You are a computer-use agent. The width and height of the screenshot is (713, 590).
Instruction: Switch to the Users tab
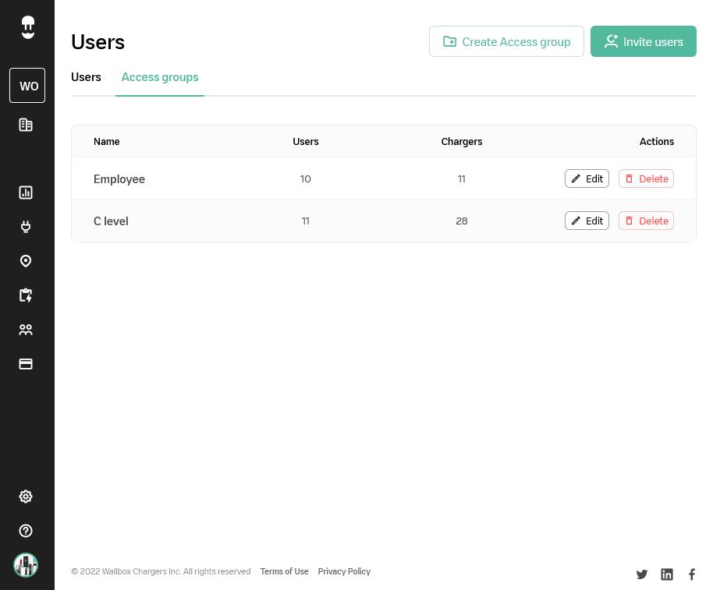[86, 77]
